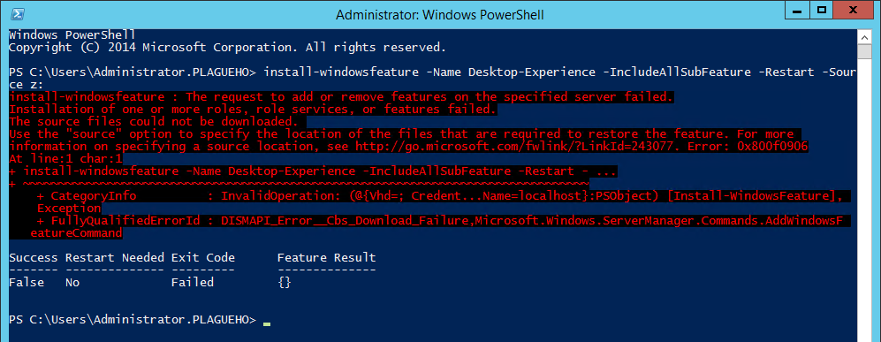Click the blinking cursor at the prompt

[x=266, y=324]
